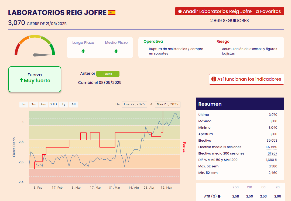Select the YTD chart range
Image resolution: width=291 pixels, height=201 pixels.
coord(54,104)
